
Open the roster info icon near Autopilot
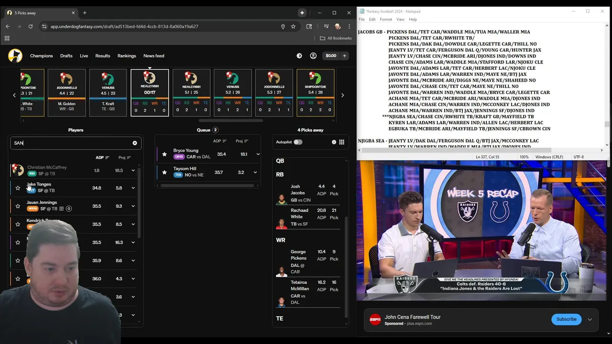[334, 142]
